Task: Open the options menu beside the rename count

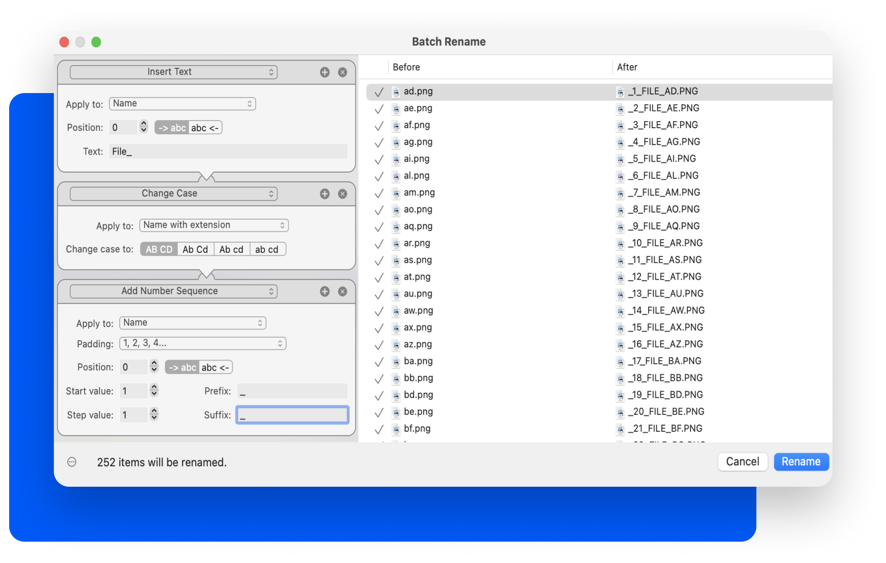Action: click(72, 462)
